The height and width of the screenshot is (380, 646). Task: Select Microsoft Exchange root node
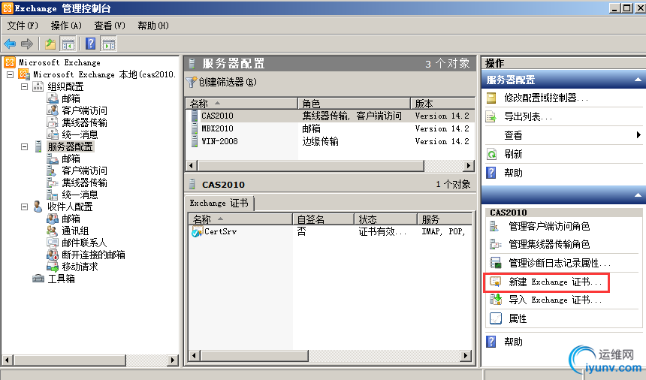point(59,62)
